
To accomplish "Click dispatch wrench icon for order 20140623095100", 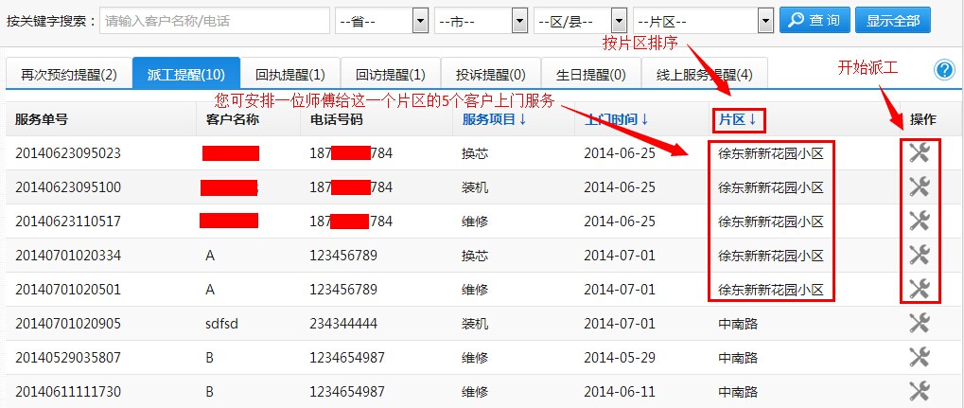I will tap(919, 187).
